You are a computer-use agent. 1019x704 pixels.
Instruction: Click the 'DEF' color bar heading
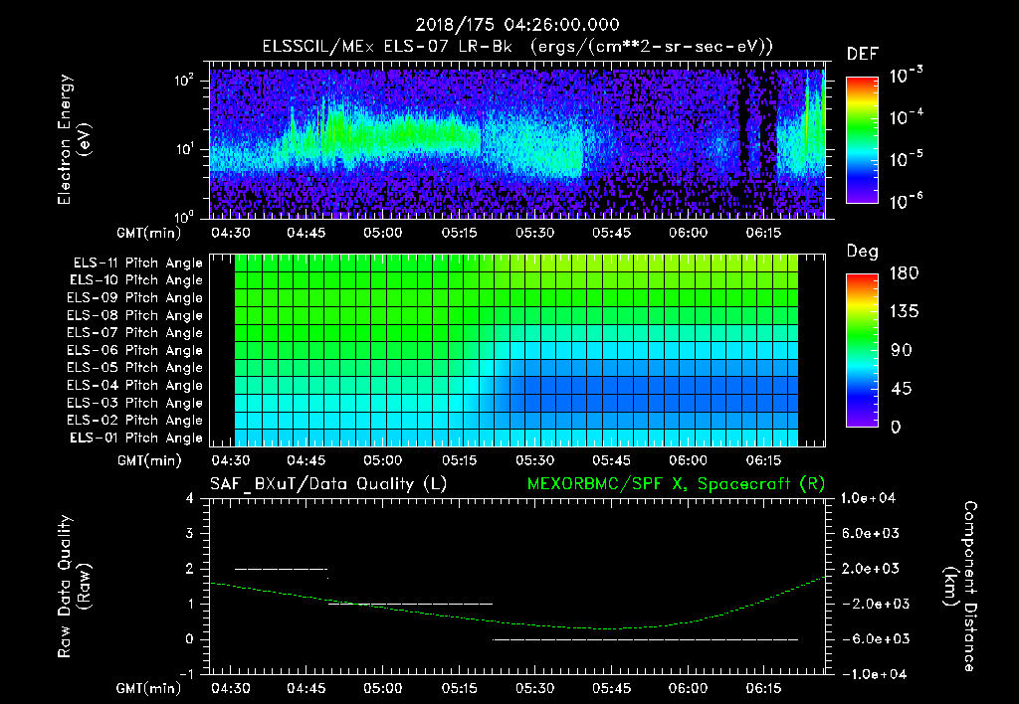[x=863, y=54]
